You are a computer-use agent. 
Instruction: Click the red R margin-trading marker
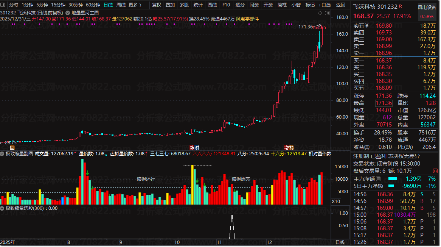[x=401, y=7]
